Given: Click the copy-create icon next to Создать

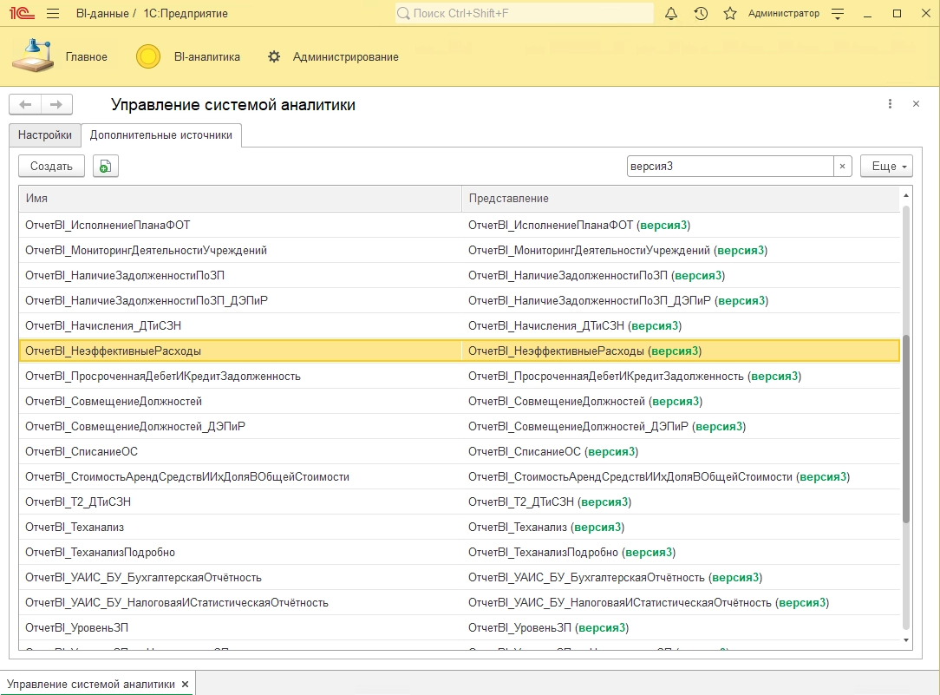Looking at the screenshot, I should pyautogui.click(x=105, y=167).
